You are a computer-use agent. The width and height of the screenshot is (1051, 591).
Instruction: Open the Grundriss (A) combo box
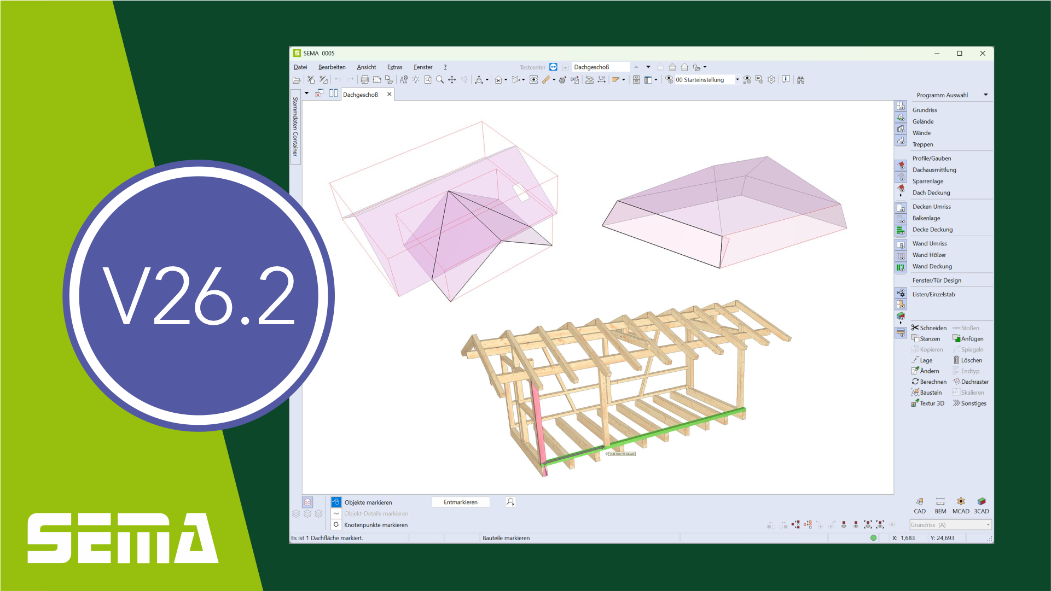pos(950,525)
